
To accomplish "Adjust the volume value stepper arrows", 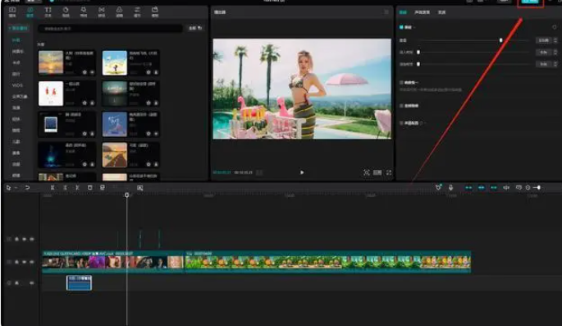I will point(555,40).
